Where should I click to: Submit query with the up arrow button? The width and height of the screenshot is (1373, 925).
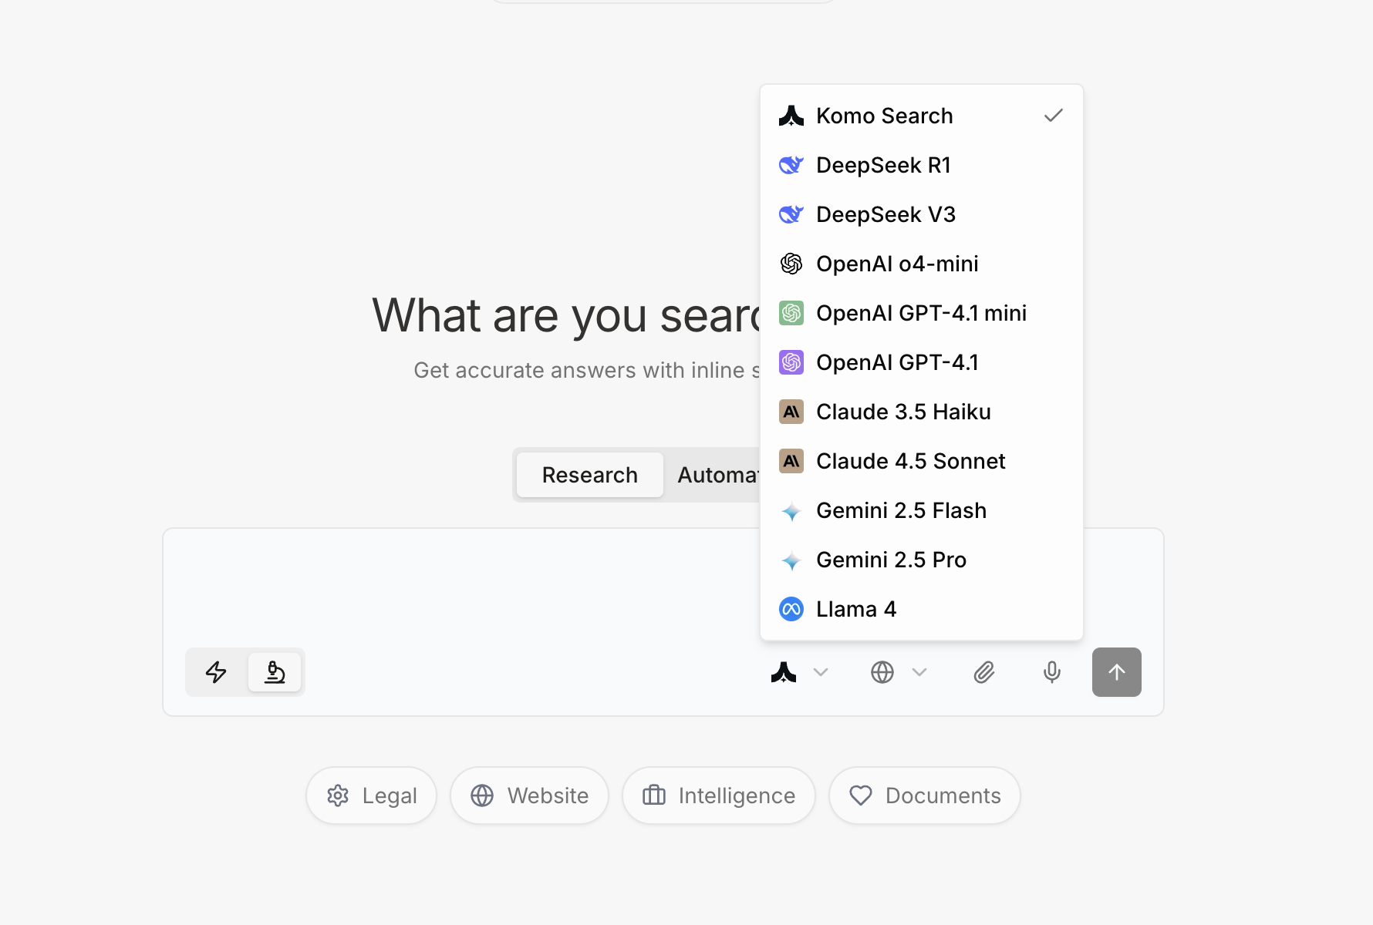(x=1117, y=672)
